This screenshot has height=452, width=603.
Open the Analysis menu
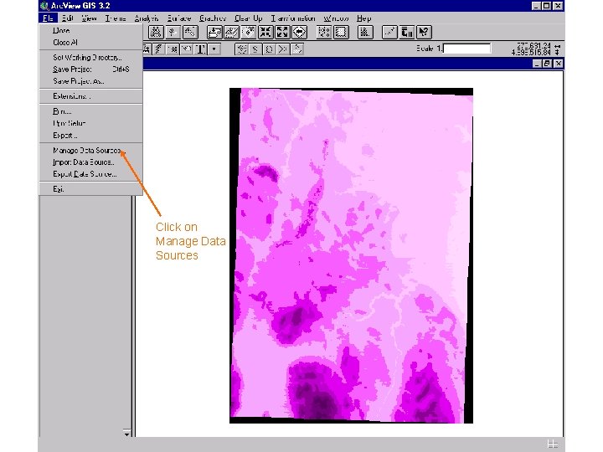coord(147,18)
